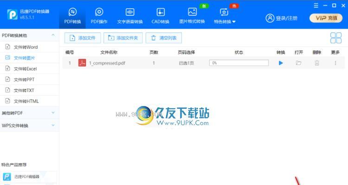Start conversion of 1_compressed.pdf with play icon
Viewport: 348px width, 185px height.
coord(281,63)
